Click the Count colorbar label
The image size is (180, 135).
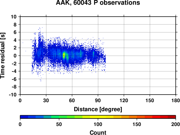(98, 132)
